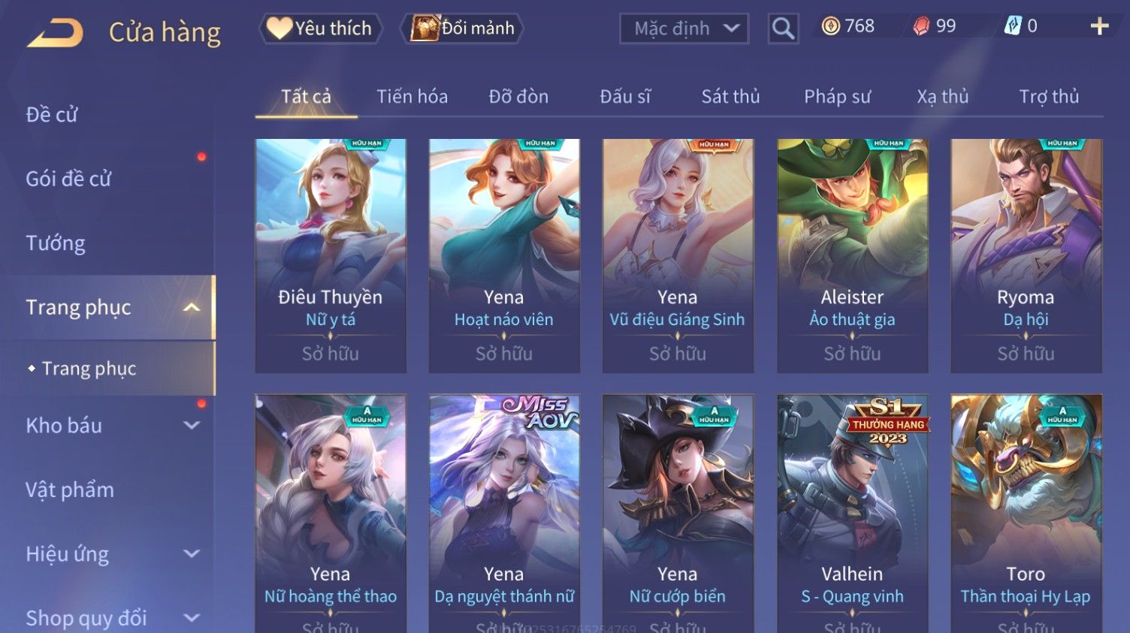The image size is (1130, 633).
Task: Open the search magnifier icon
Action: 783,29
